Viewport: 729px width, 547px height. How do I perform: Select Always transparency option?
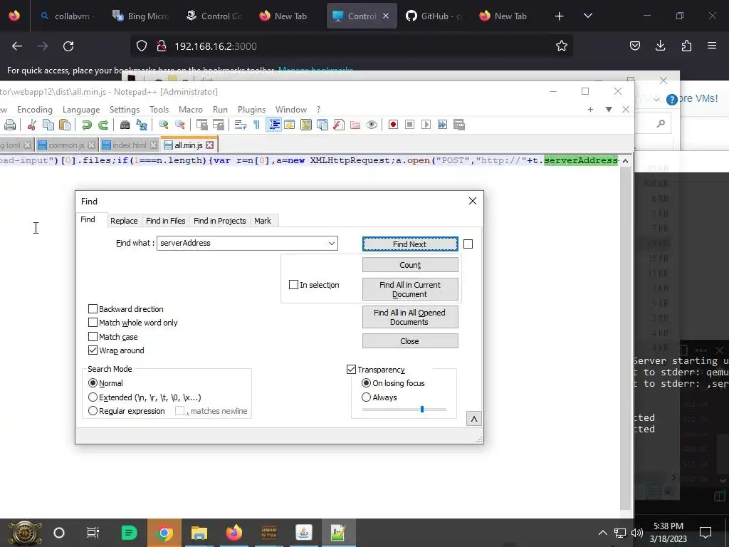click(x=367, y=397)
